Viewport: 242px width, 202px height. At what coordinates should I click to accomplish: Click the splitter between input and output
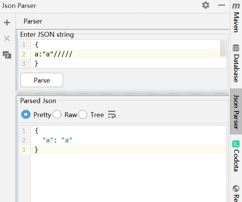click(x=123, y=93)
